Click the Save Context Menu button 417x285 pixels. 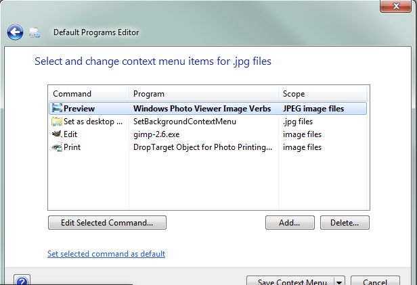(x=292, y=282)
